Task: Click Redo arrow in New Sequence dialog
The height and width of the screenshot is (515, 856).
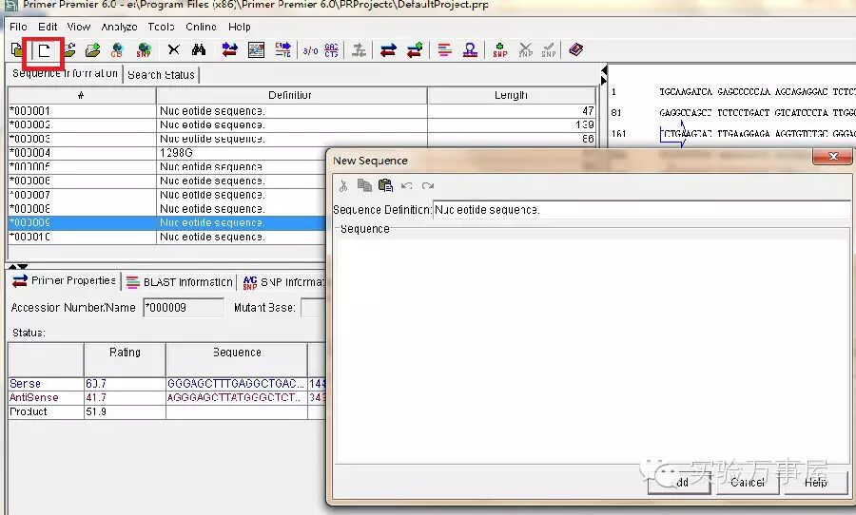Action: pyautogui.click(x=428, y=186)
